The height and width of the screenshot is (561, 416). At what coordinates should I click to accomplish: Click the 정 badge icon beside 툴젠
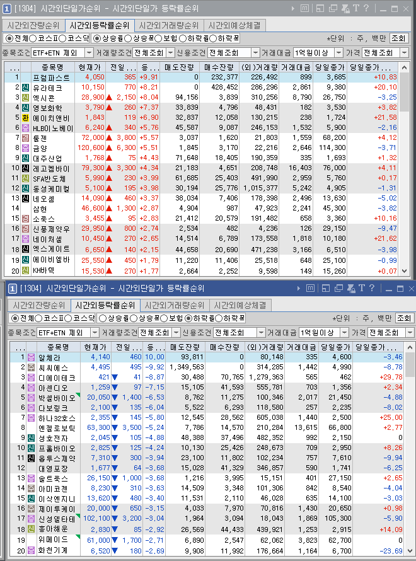[25, 138]
